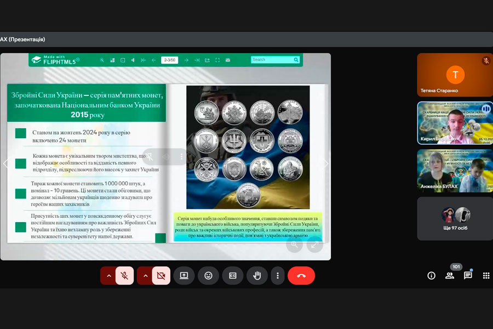Click the green heading 'Збройні Сили України' block
The width and height of the screenshot is (493, 329).
click(87, 103)
